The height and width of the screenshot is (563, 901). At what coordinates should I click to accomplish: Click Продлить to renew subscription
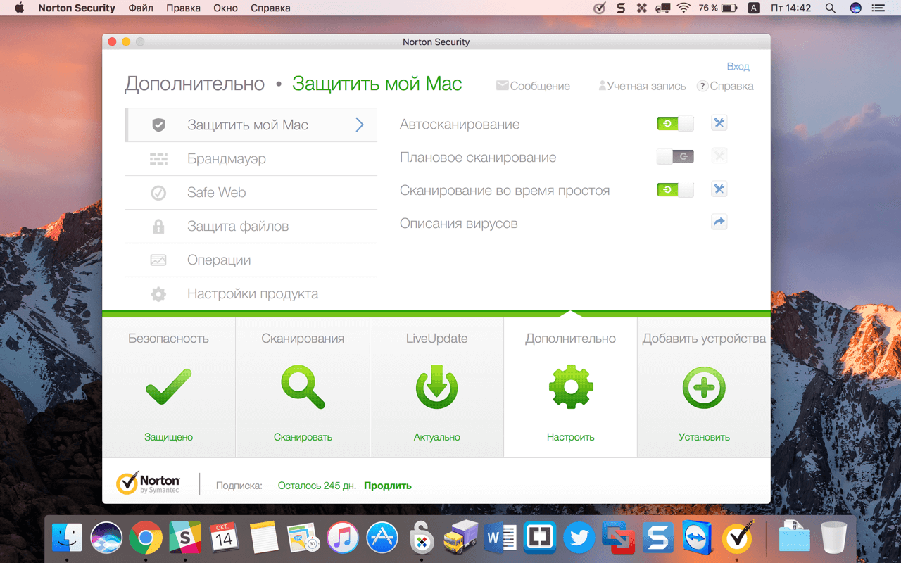[x=388, y=486]
